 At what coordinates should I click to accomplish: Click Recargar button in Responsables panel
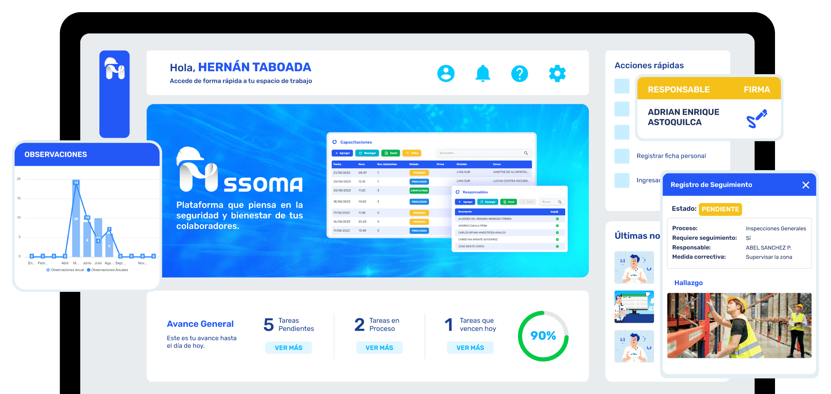click(x=488, y=202)
